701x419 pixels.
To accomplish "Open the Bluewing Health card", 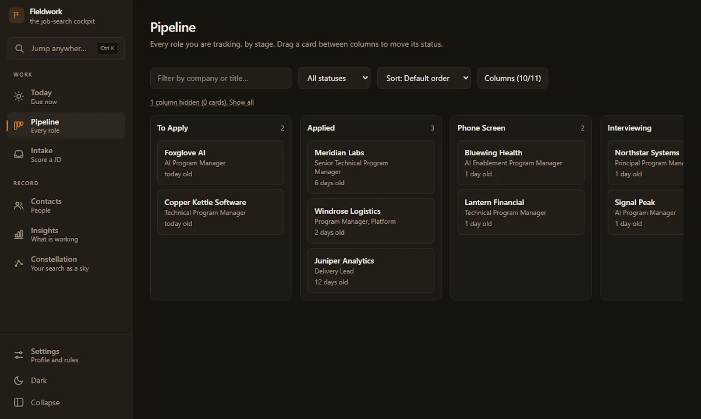I will tap(521, 162).
